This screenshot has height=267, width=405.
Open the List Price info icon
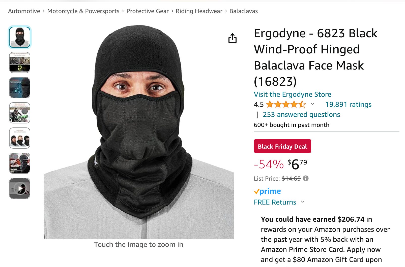tap(306, 178)
